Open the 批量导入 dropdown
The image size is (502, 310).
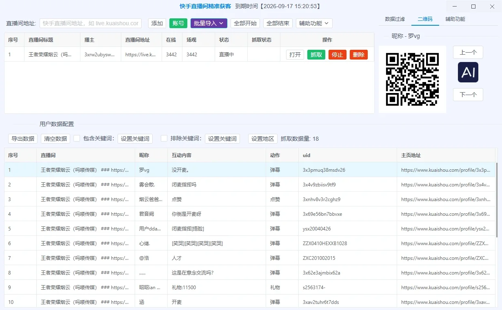pos(209,23)
